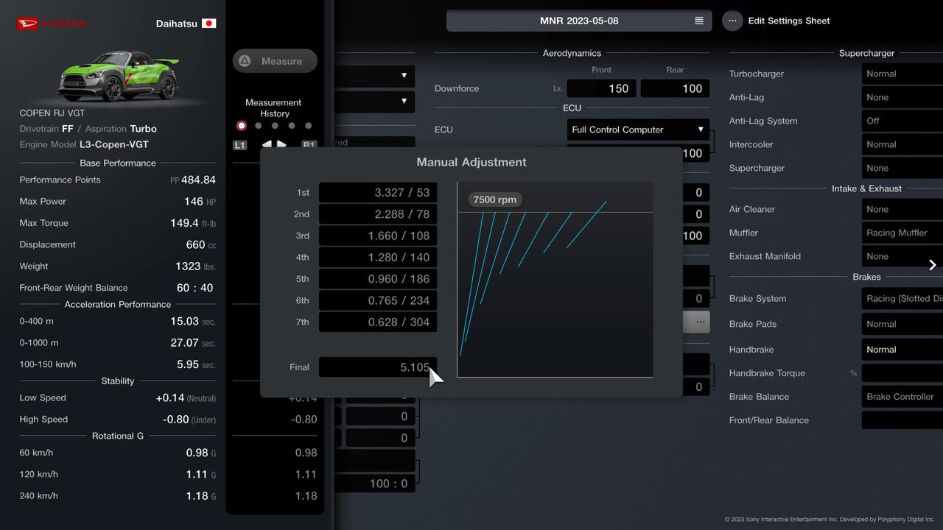
Task: Select the 1st gear ratio field
Action: click(x=378, y=193)
